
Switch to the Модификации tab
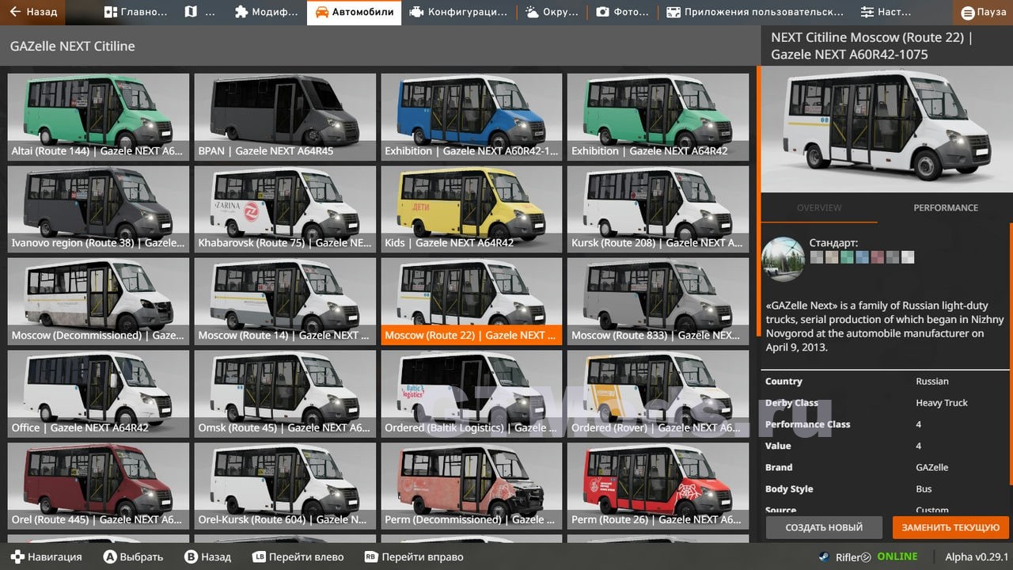coord(267,12)
